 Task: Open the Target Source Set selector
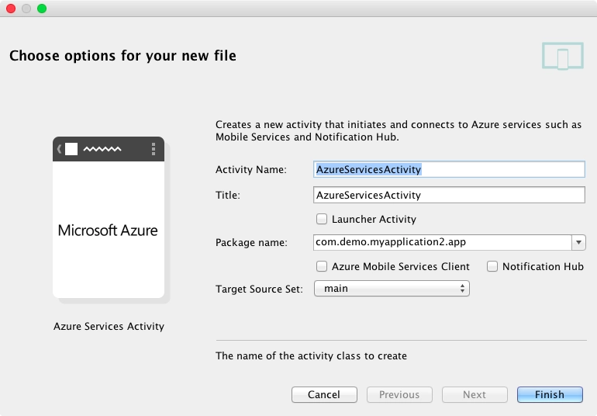[x=392, y=289]
